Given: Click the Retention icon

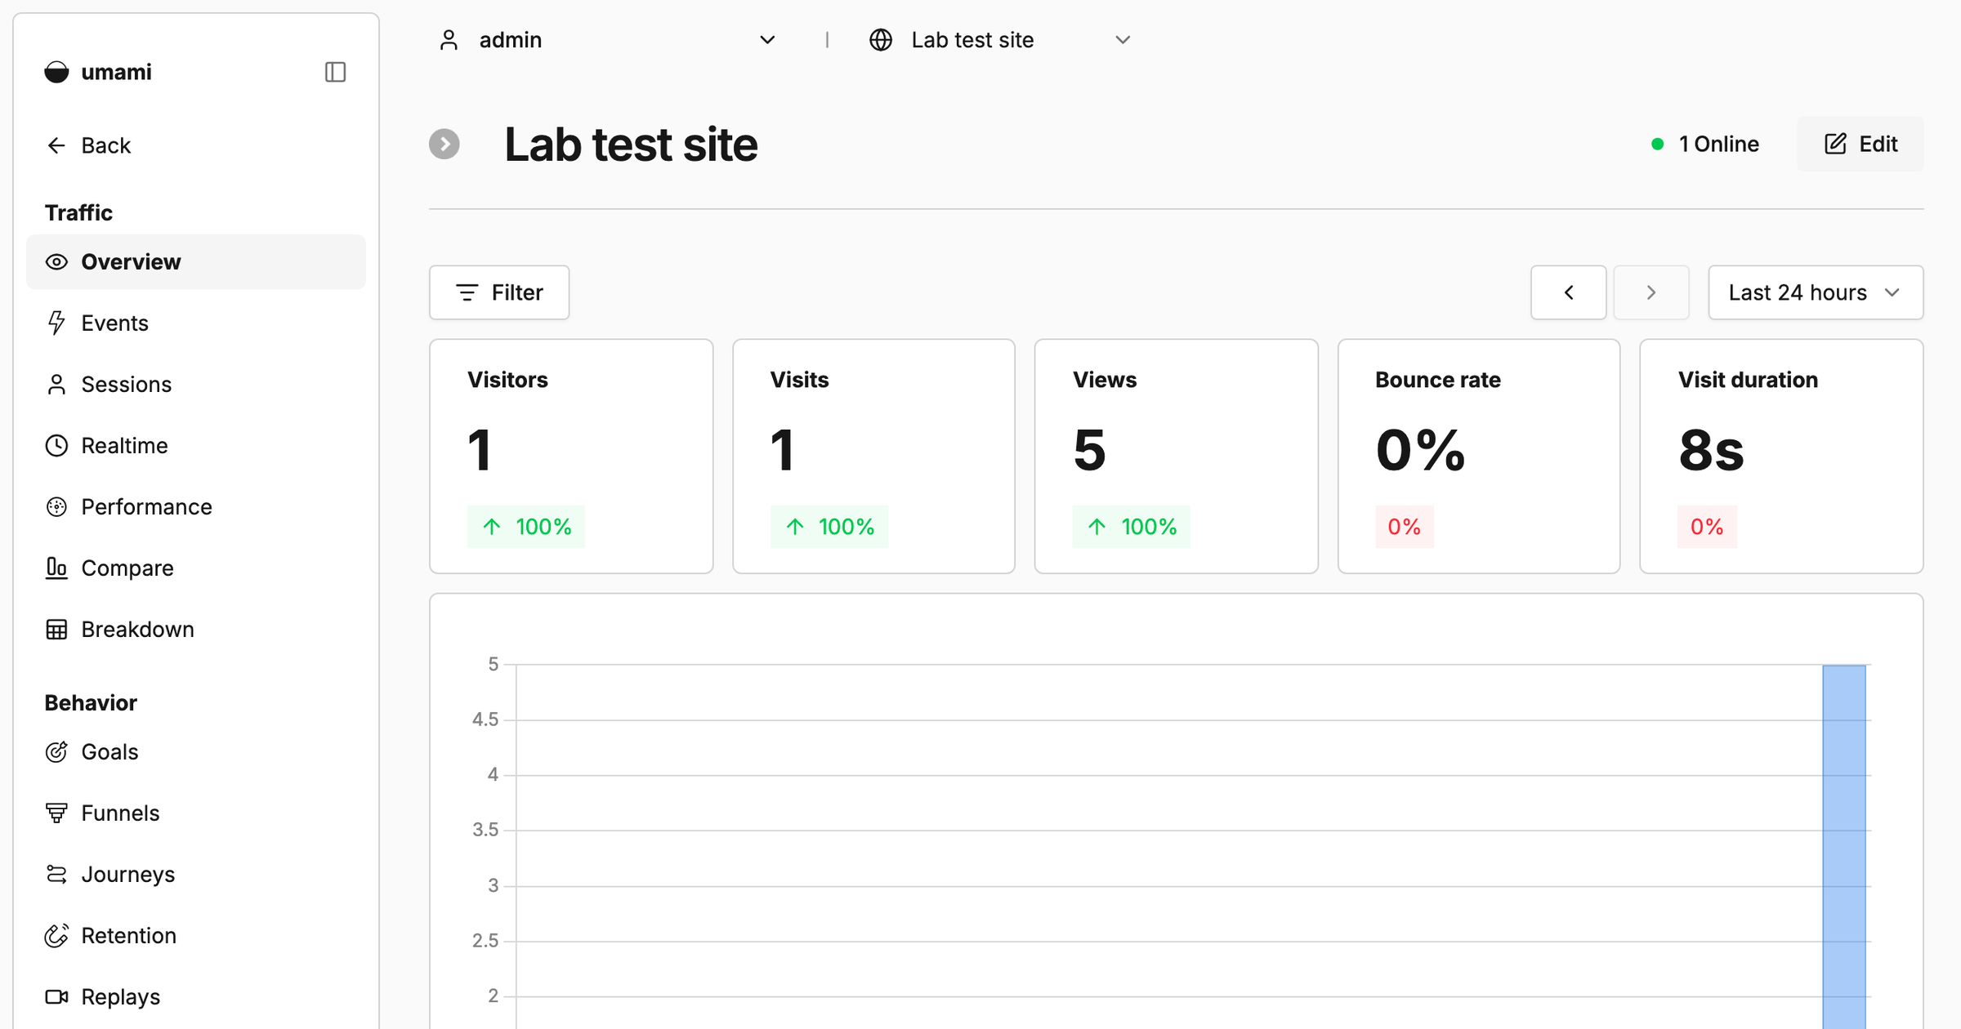Looking at the screenshot, I should (56, 936).
